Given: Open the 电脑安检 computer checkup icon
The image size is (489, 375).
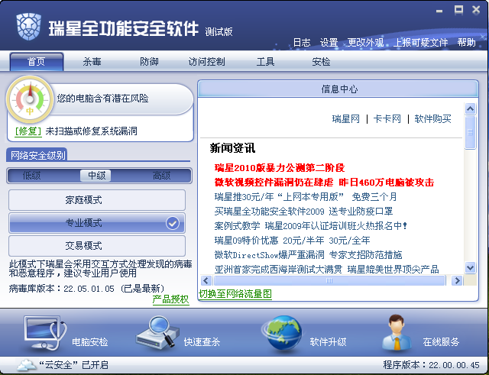Looking at the screenshot, I should [45, 333].
